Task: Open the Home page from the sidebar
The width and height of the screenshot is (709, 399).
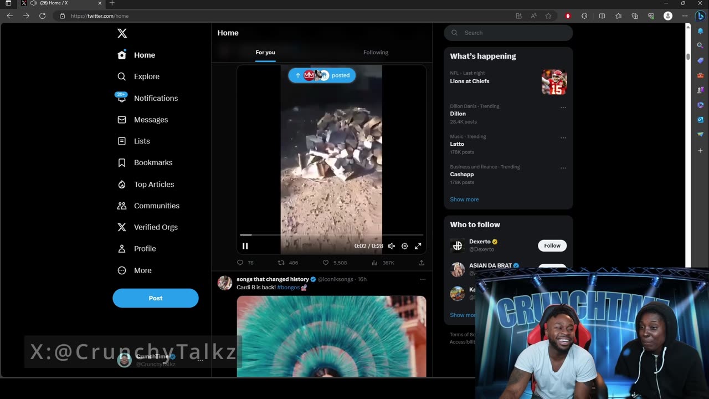Action: coord(136,55)
